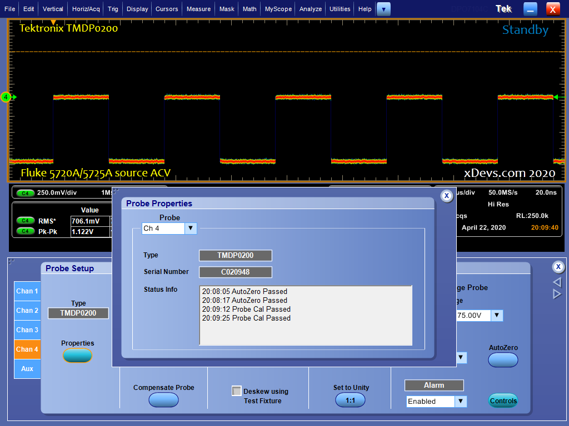Viewport: 569px width, 426px height.
Task: Switch to the Chan 4 tab
Action: [x=27, y=349]
